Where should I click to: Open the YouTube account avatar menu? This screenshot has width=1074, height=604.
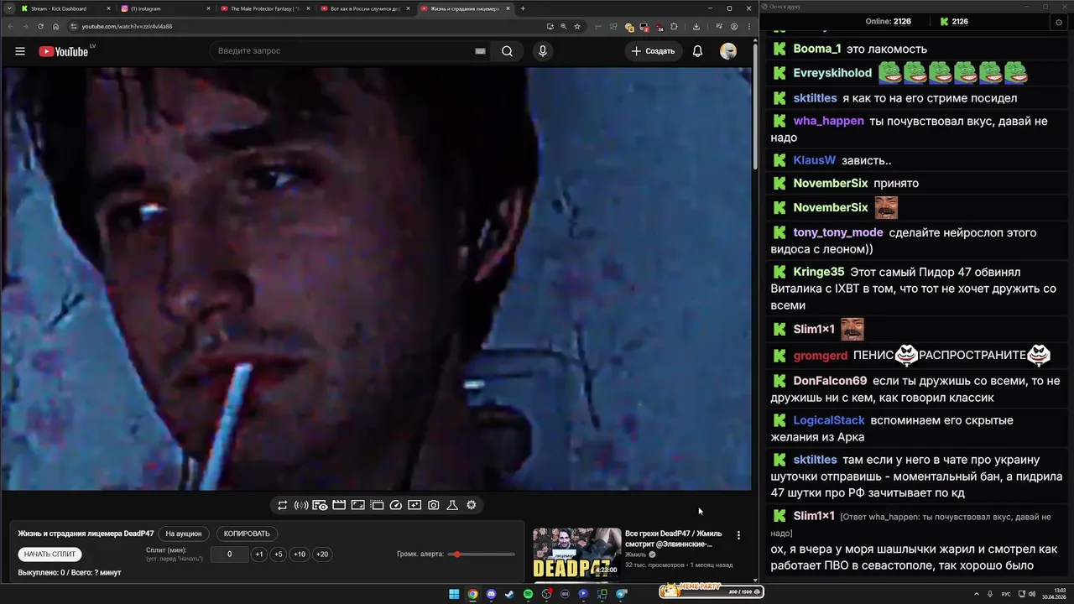tap(728, 51)
